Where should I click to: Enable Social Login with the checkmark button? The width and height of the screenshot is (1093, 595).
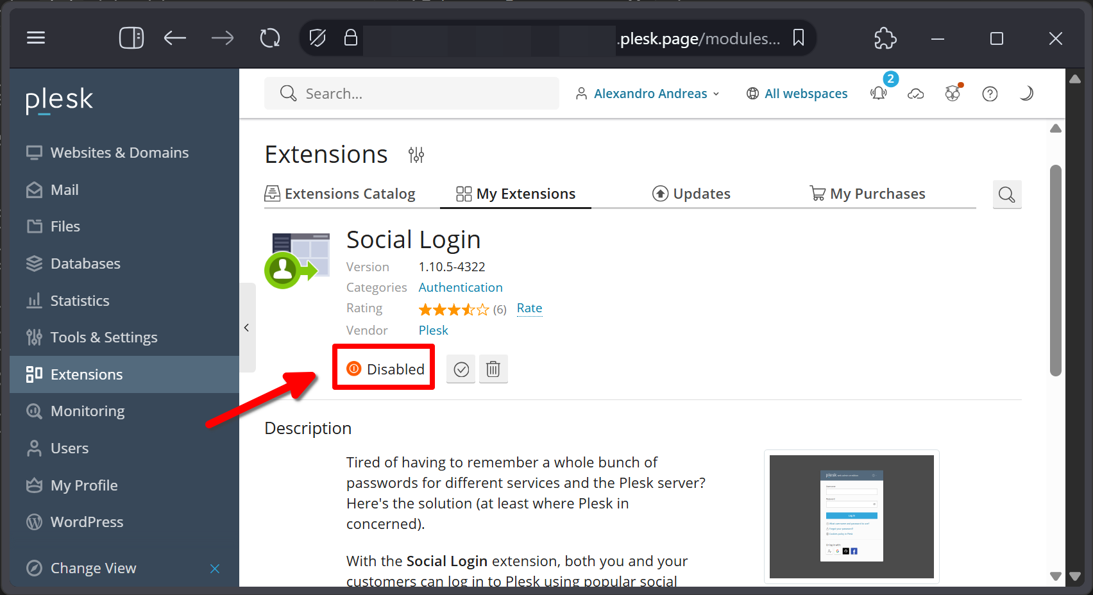click(x=461, y=369)
